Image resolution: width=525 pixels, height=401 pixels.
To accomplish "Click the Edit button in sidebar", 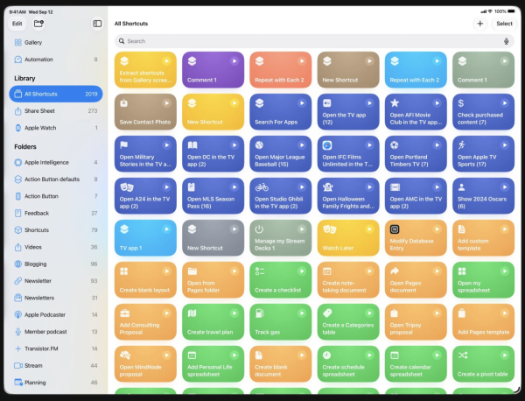I will (17, 24).
